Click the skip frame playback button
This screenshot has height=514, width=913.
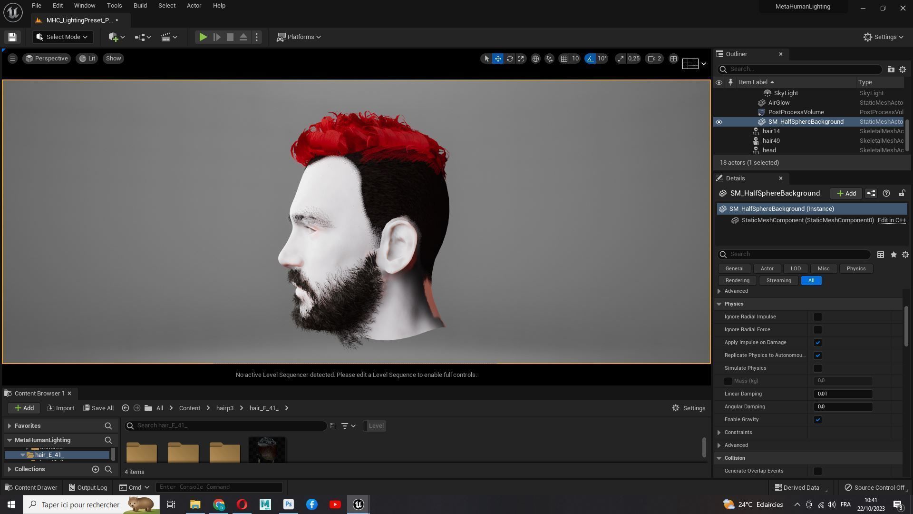click(217, 37)
